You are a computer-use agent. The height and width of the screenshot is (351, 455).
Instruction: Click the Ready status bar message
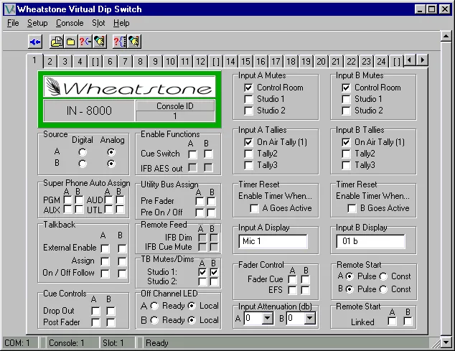pyautogui.click(x=157, y=343)
